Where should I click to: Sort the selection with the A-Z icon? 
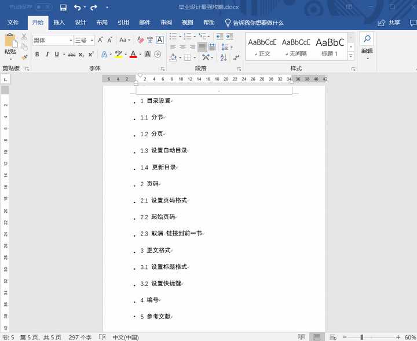click(x=224, y=57)
